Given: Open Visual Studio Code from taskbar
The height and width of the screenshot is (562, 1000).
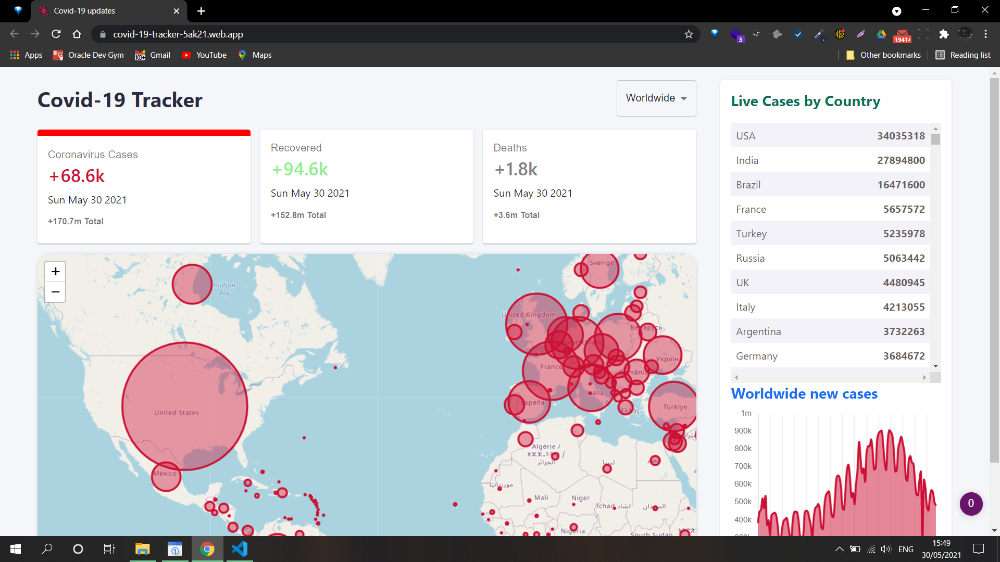Looking at the screenshot, I should (x=240, y=549).
